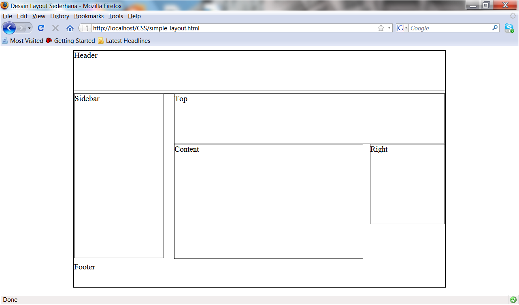This screenshot has width=519, height=305.
Task: Click the Skype icon beside the search bar
Action: [x=510, y=28]
